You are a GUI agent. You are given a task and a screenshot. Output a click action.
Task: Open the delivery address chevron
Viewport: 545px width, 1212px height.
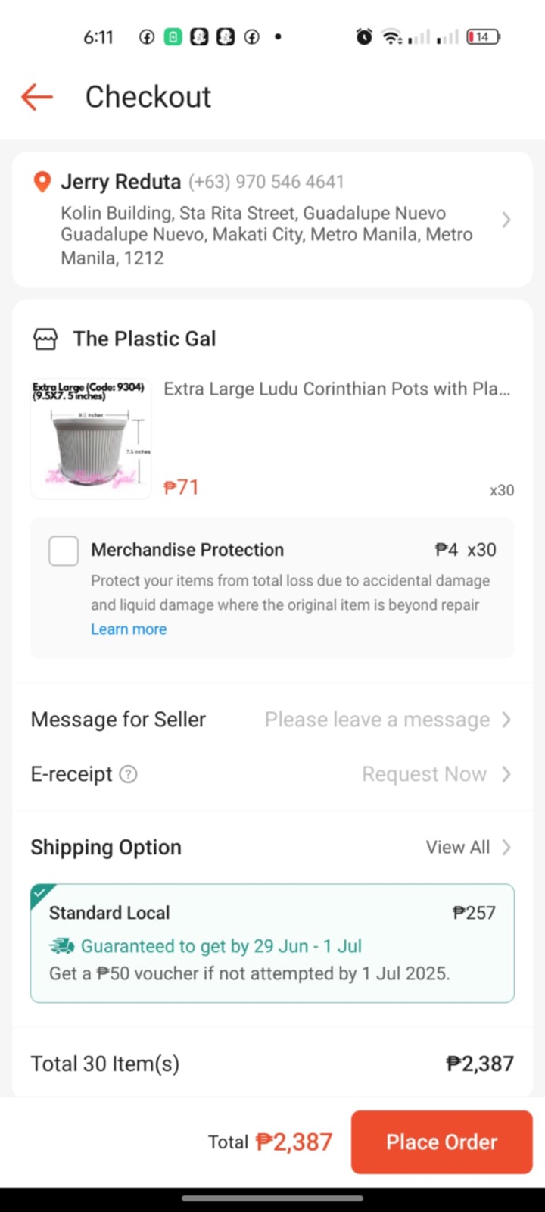tap(506, 220)
